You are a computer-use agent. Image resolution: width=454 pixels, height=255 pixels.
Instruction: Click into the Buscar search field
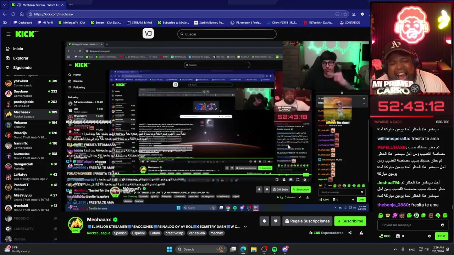(x=227, y=34)
